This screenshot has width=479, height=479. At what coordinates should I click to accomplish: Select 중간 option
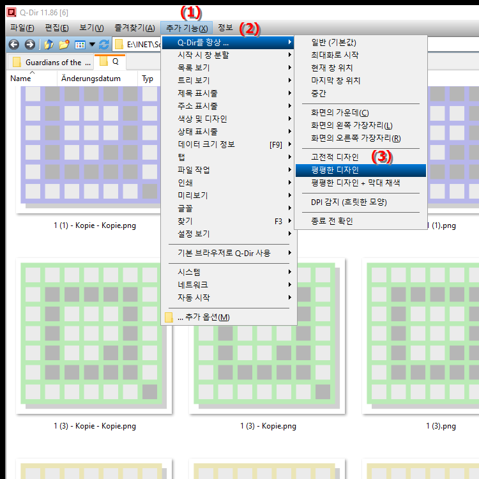360,93
